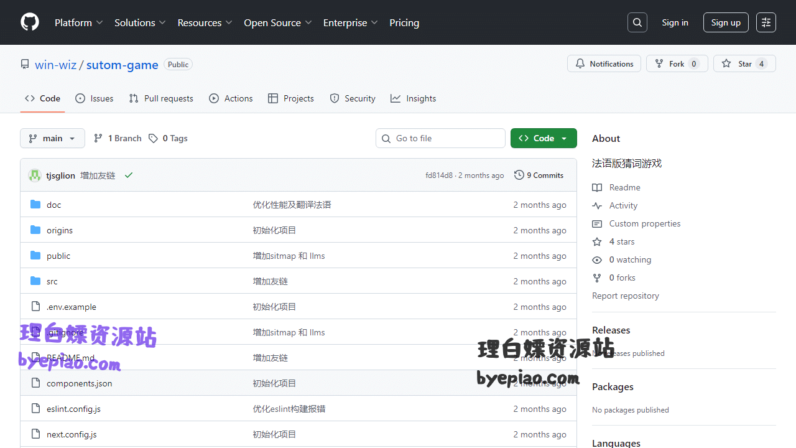Open commit message 优化eslint构建报错

click(x=289, y=409)
